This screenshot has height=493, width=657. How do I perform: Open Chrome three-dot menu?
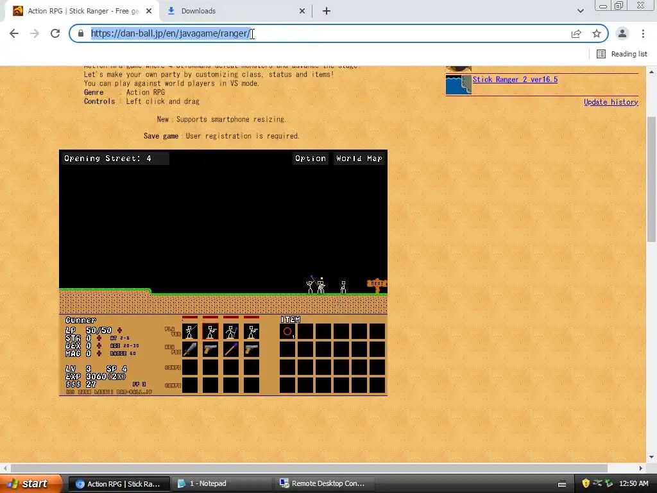643,33
